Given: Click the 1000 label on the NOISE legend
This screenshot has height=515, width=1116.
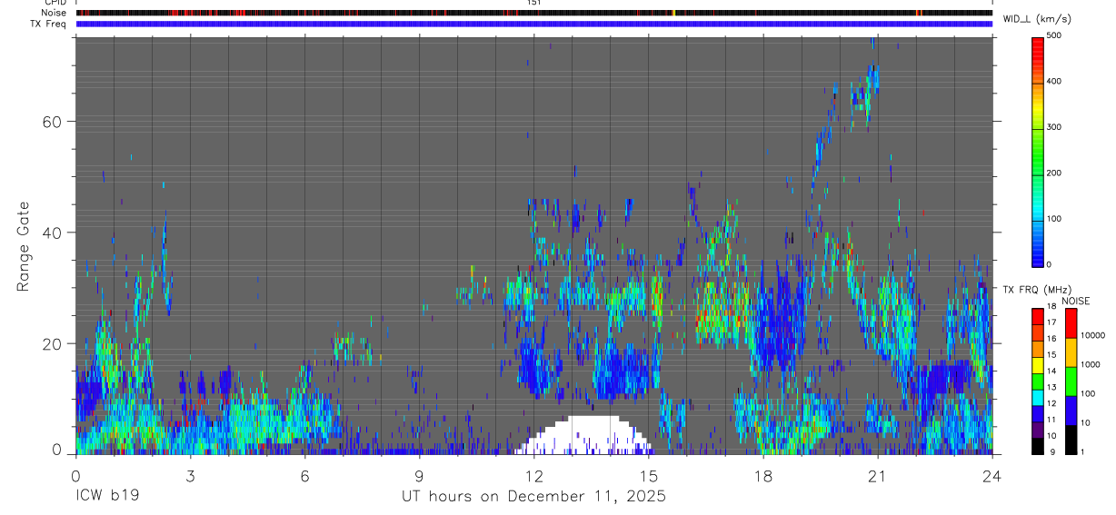Looking at the screenshot, I should (x=1090, y=364).
